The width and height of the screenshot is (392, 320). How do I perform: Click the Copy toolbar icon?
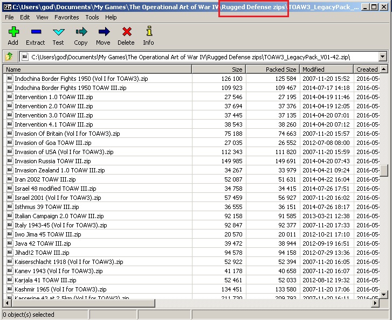point(81,31)
